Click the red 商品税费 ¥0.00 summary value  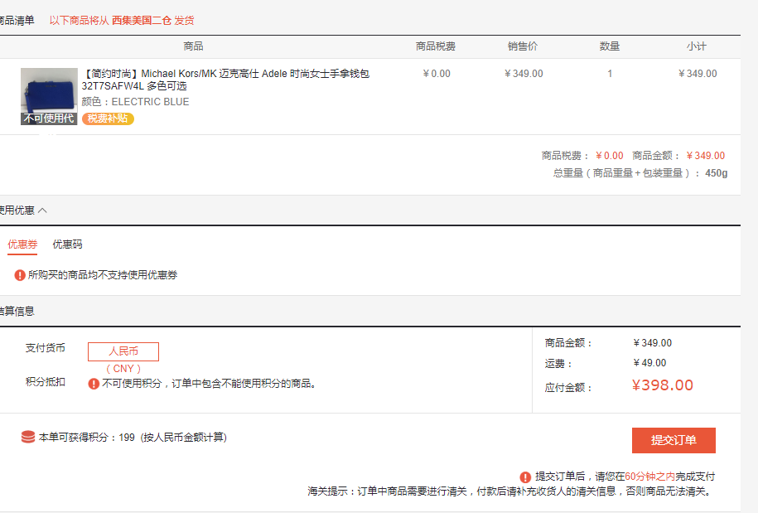(x=609, y=156)
